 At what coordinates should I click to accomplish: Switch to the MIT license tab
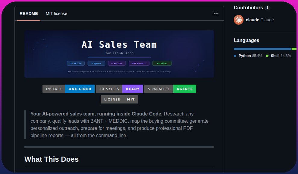click(56, 13)
